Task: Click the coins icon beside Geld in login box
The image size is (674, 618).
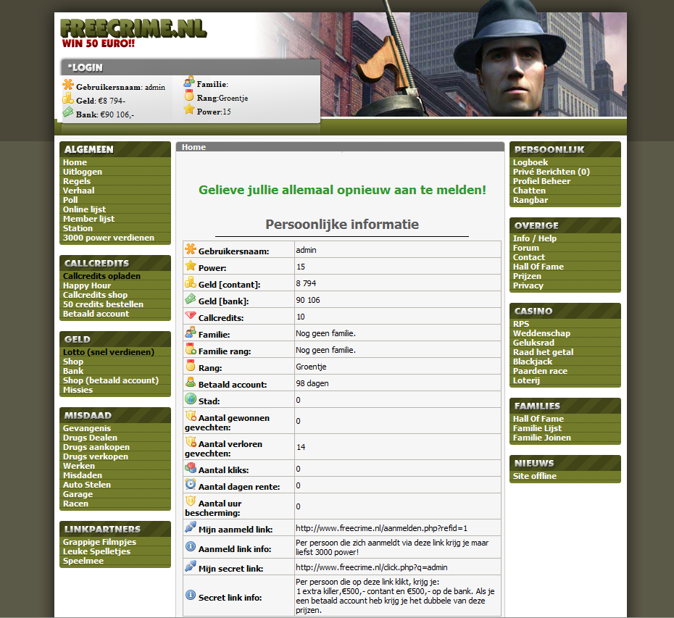Action: point(68,99)
